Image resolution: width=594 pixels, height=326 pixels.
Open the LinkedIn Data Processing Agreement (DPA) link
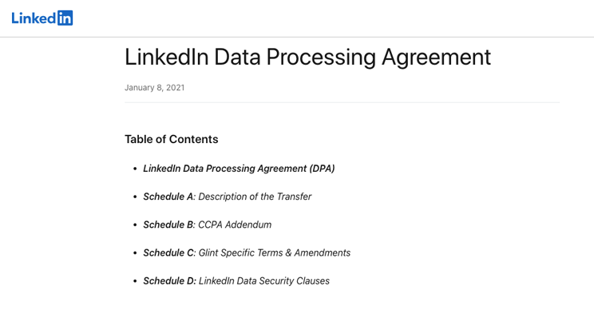(x=239, y=169)
